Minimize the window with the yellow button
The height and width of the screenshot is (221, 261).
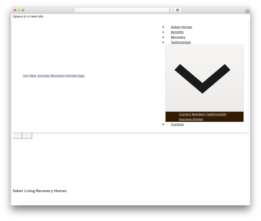[19, 10]
